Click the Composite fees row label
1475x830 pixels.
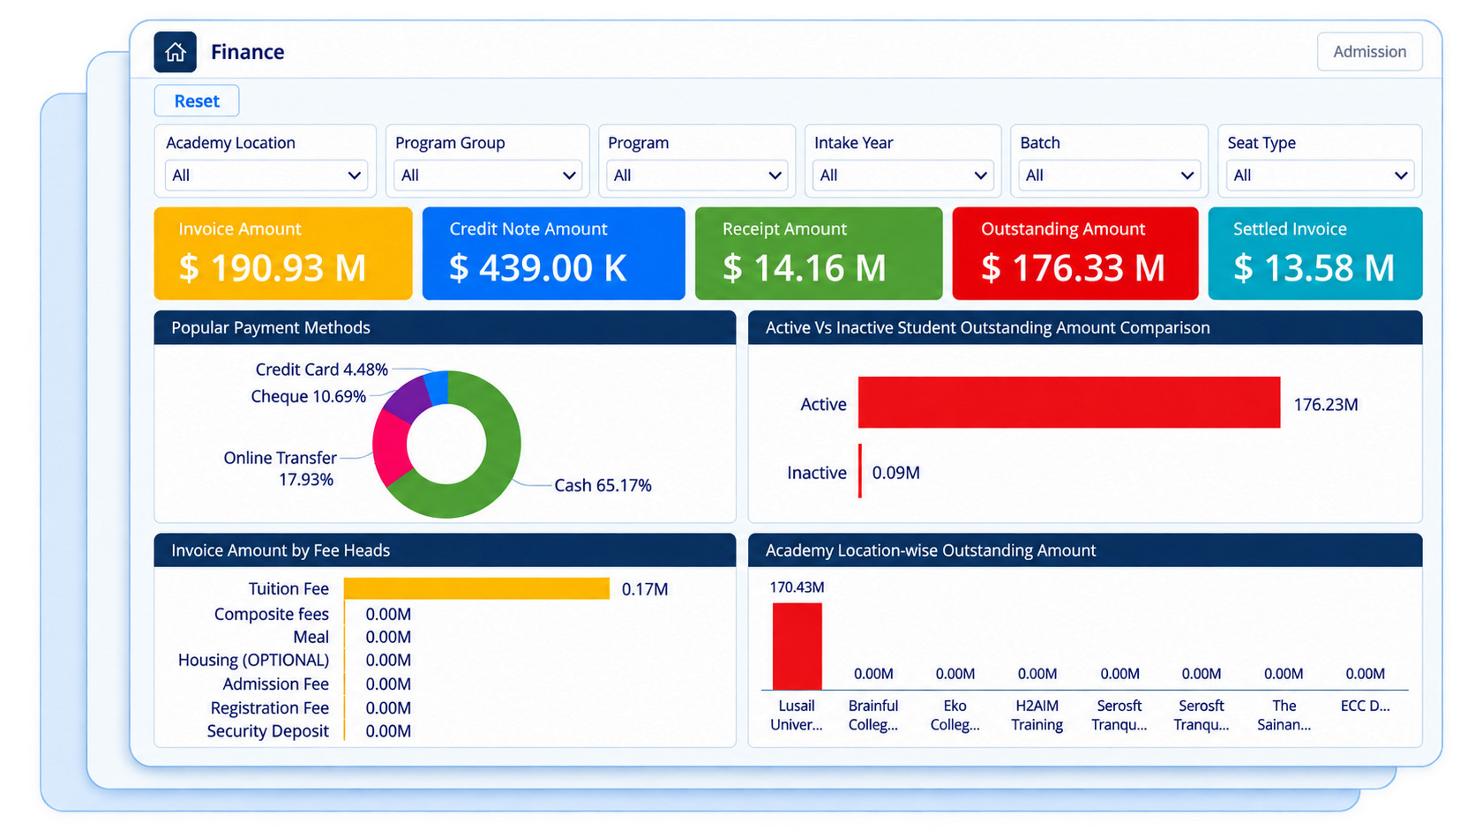272,614
